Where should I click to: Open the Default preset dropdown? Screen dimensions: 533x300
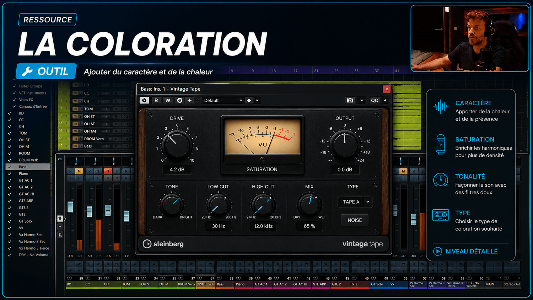click(223, 101)
